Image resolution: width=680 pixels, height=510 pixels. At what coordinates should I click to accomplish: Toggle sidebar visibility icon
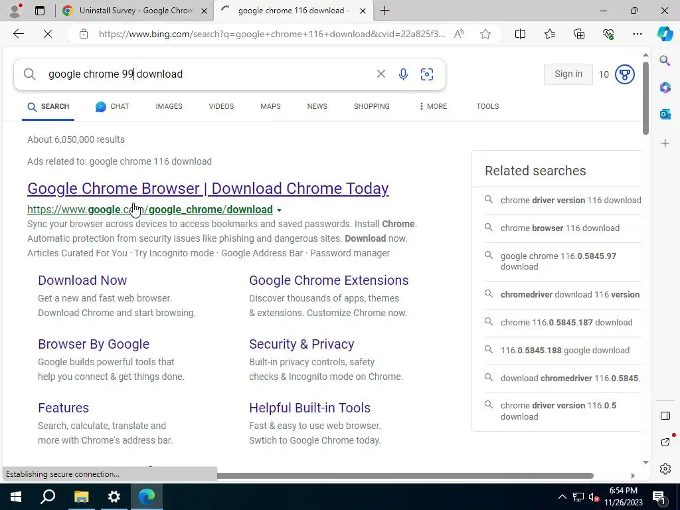point(665,416)
